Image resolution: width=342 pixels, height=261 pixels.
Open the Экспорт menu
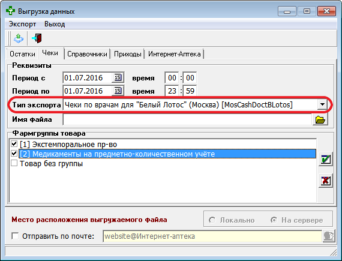pos(22,24)
